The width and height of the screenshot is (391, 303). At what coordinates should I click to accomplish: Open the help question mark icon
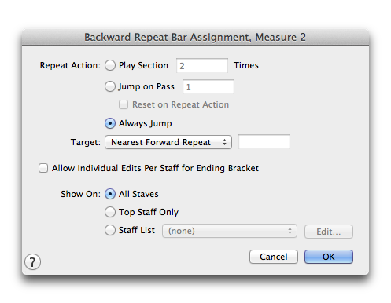coord(32,262)
